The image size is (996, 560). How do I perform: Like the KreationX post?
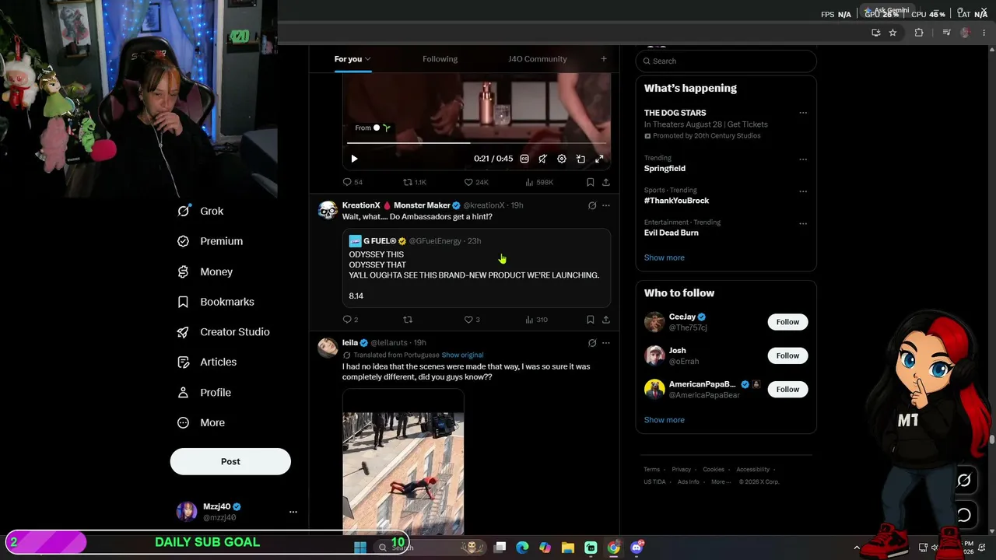472,320
